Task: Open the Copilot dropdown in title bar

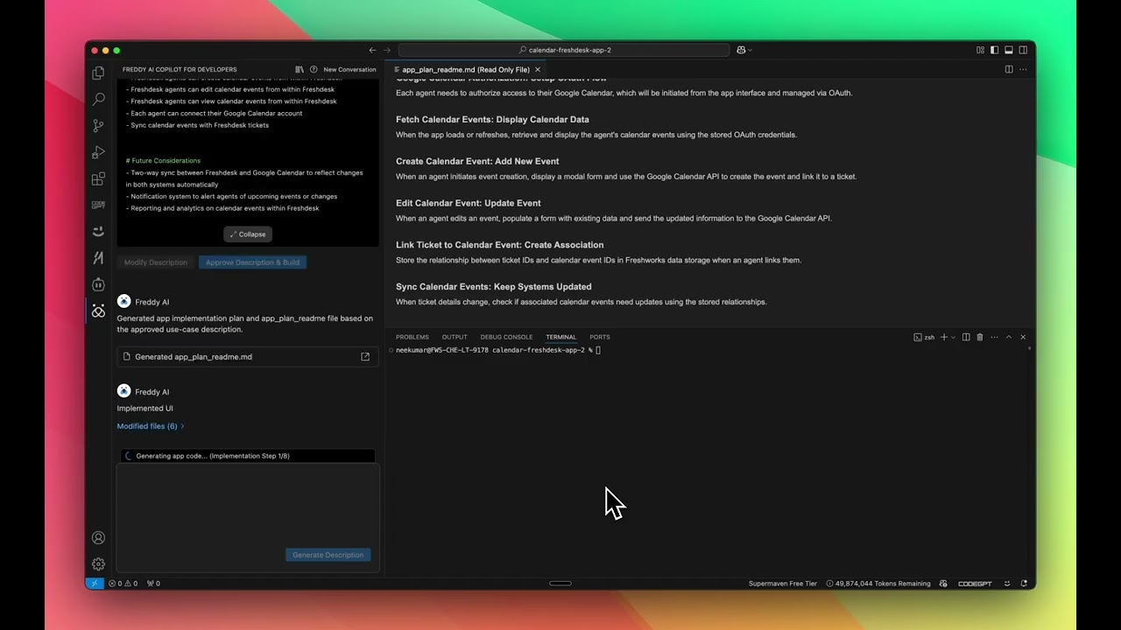Action: (x=744, y=50)
